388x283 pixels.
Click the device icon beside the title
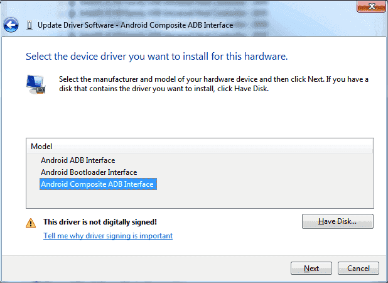click(x=30, y=25)
